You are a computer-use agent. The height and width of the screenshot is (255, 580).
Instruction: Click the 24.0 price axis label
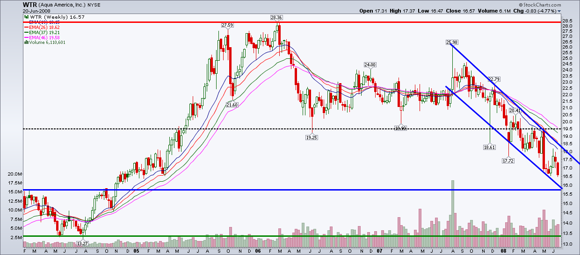click(x=567, y=70)
